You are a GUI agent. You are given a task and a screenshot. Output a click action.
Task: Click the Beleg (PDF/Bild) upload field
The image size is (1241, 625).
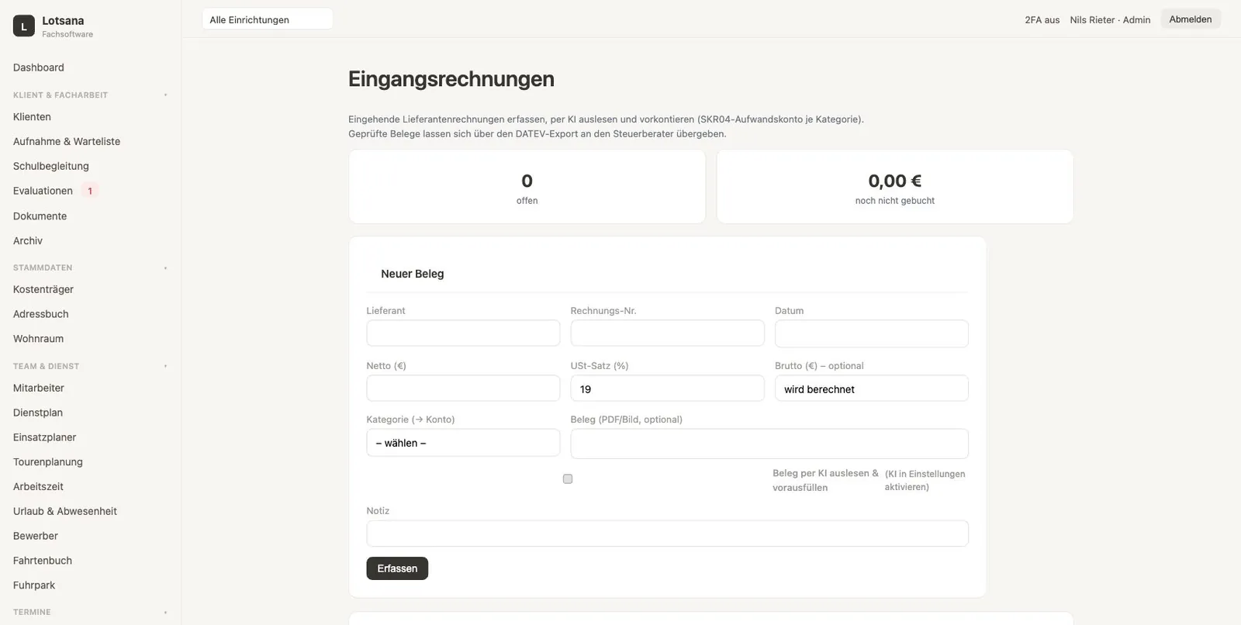pyautogui.click(x=769, y=444)
